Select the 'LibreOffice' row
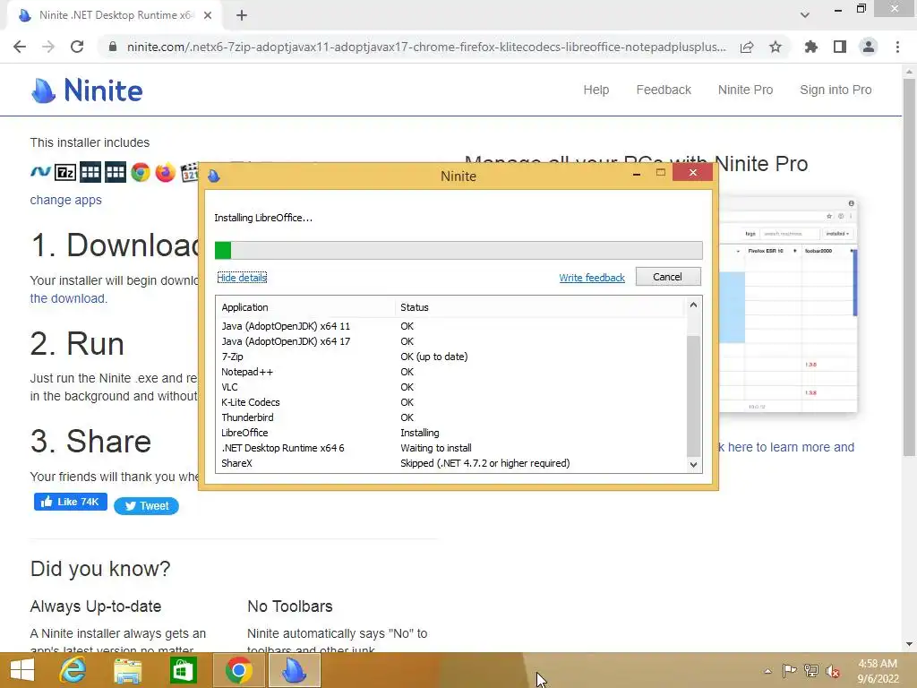Screen dimensions: 917x688 point(450,433)
